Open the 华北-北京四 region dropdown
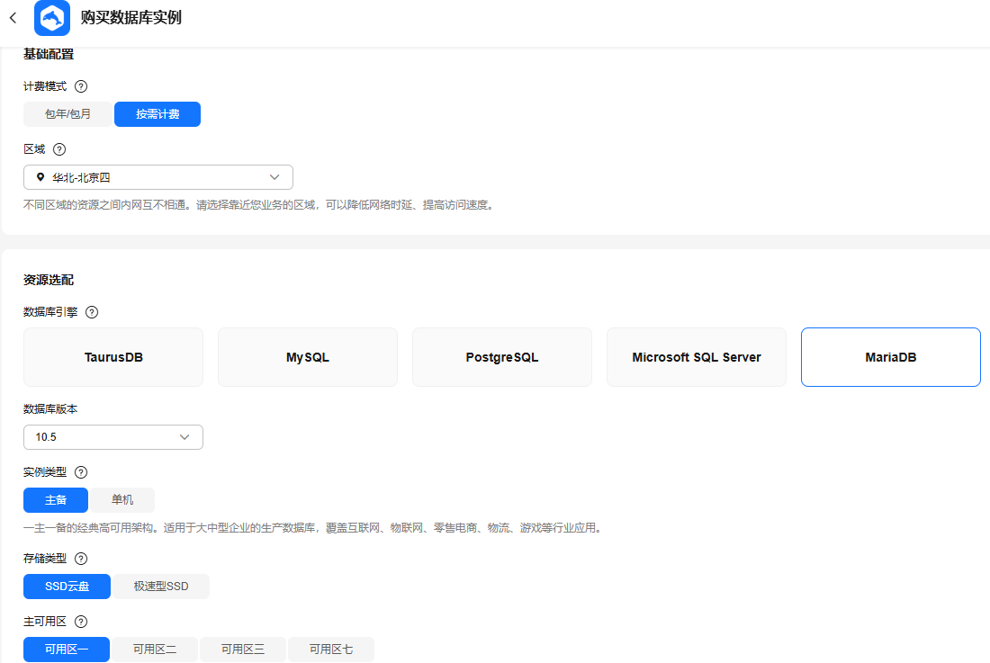This screenshot has height=663, width=990. click(158, 177)
